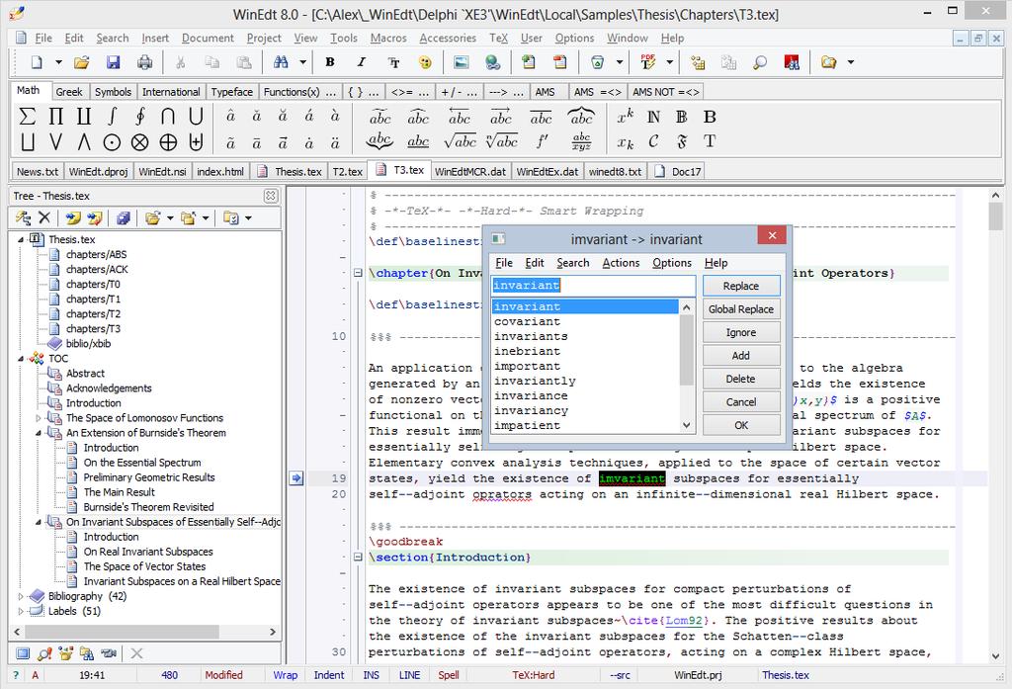The height and width of the screenshot is (689, 1012).
Task: Insert the circled times otimes symbol
Action: pyautogui.click(x=140, y=142)
